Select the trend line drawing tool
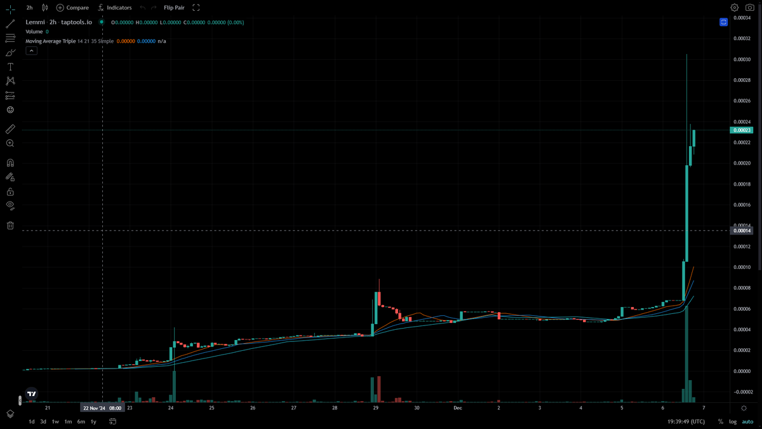Viewport: 762px width, 429px height. (10, 24)
